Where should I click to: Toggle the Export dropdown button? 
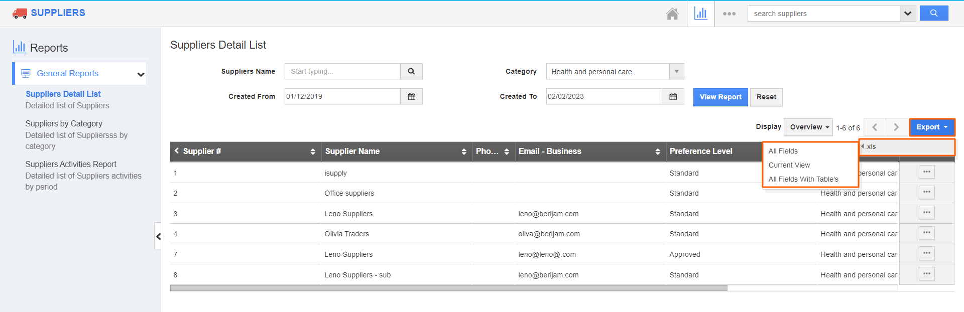point(932,127)
